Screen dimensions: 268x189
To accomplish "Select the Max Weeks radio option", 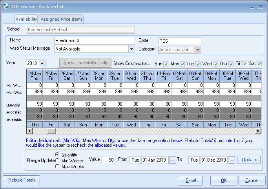I will pyautogui.click(x=57, y=166).
